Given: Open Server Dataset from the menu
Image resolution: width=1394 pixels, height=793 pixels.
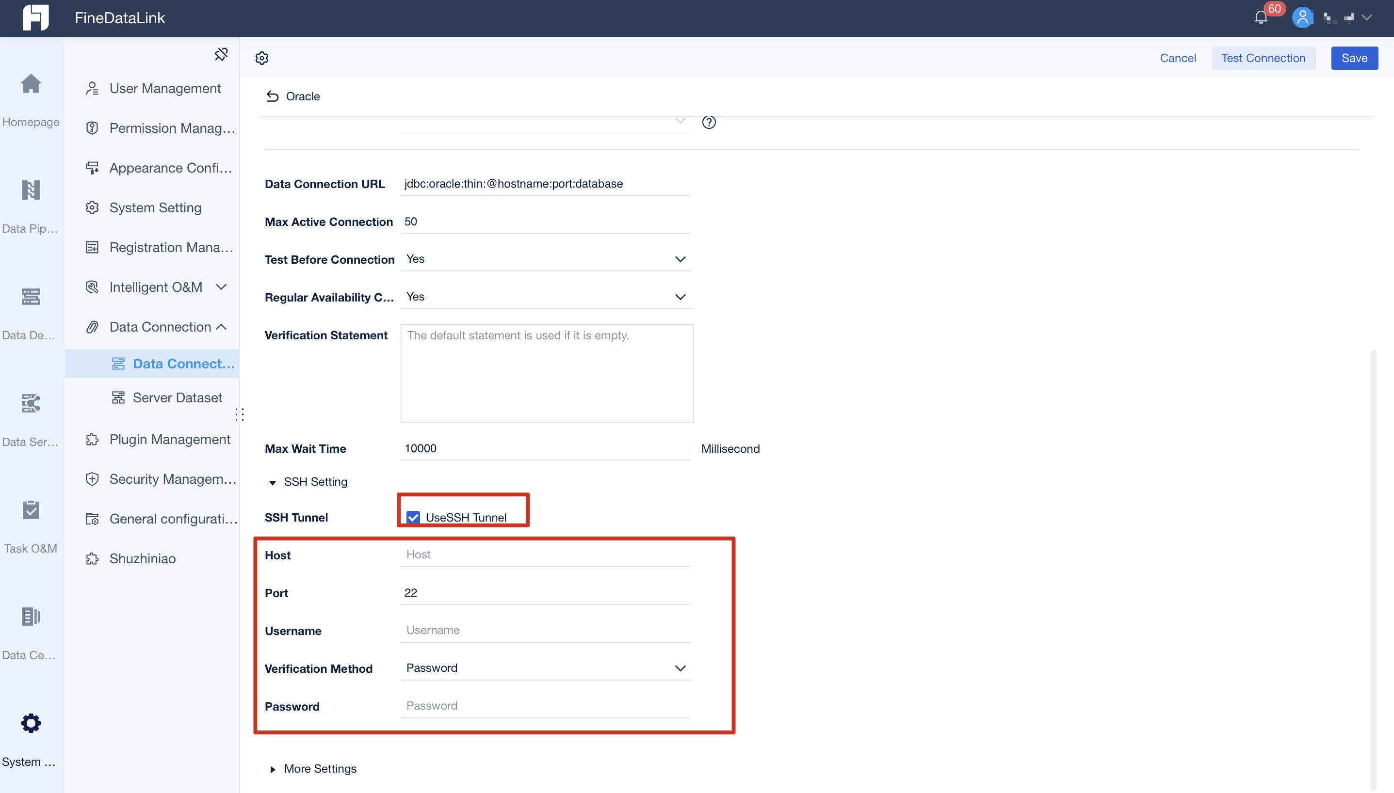Looking at the screenshot, I should coord(177,397).
